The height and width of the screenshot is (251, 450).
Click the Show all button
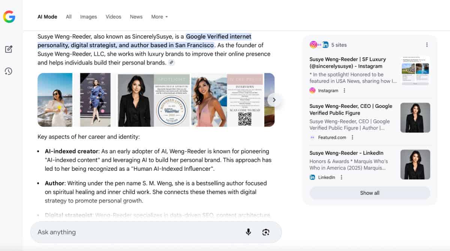coord(369,193)
